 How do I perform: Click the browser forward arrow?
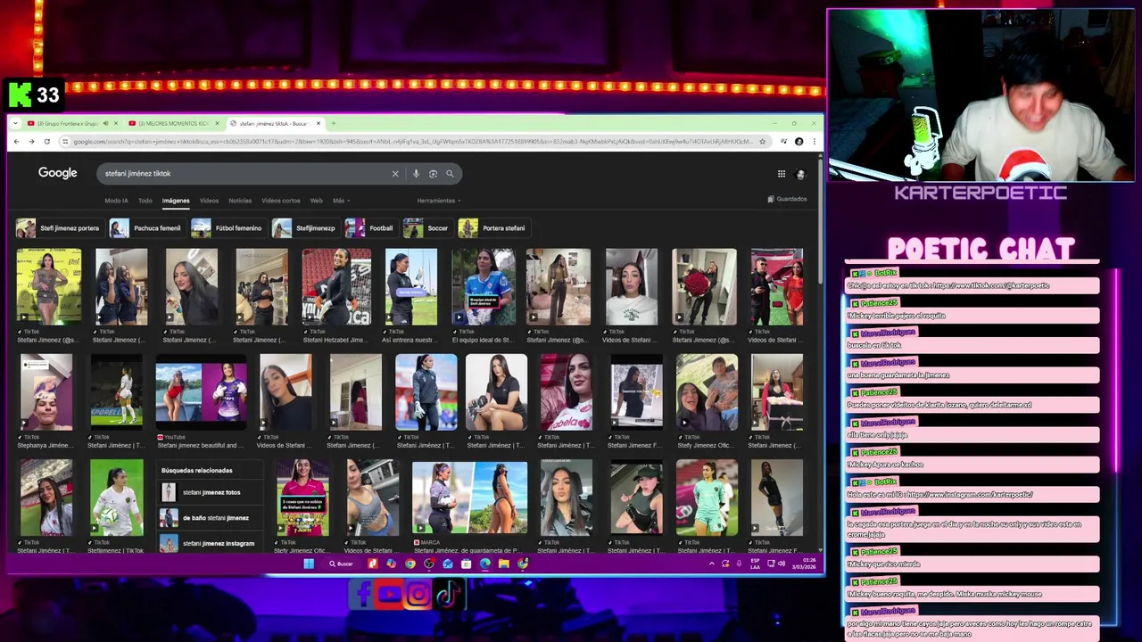coord(31,142)
